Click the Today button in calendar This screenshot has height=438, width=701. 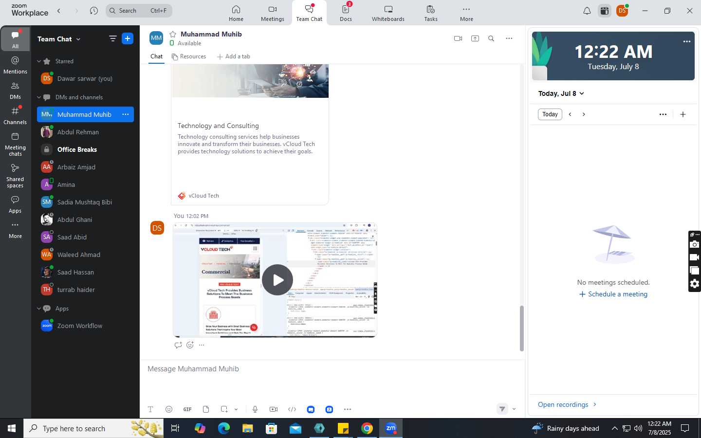click(x=550, y=114)
